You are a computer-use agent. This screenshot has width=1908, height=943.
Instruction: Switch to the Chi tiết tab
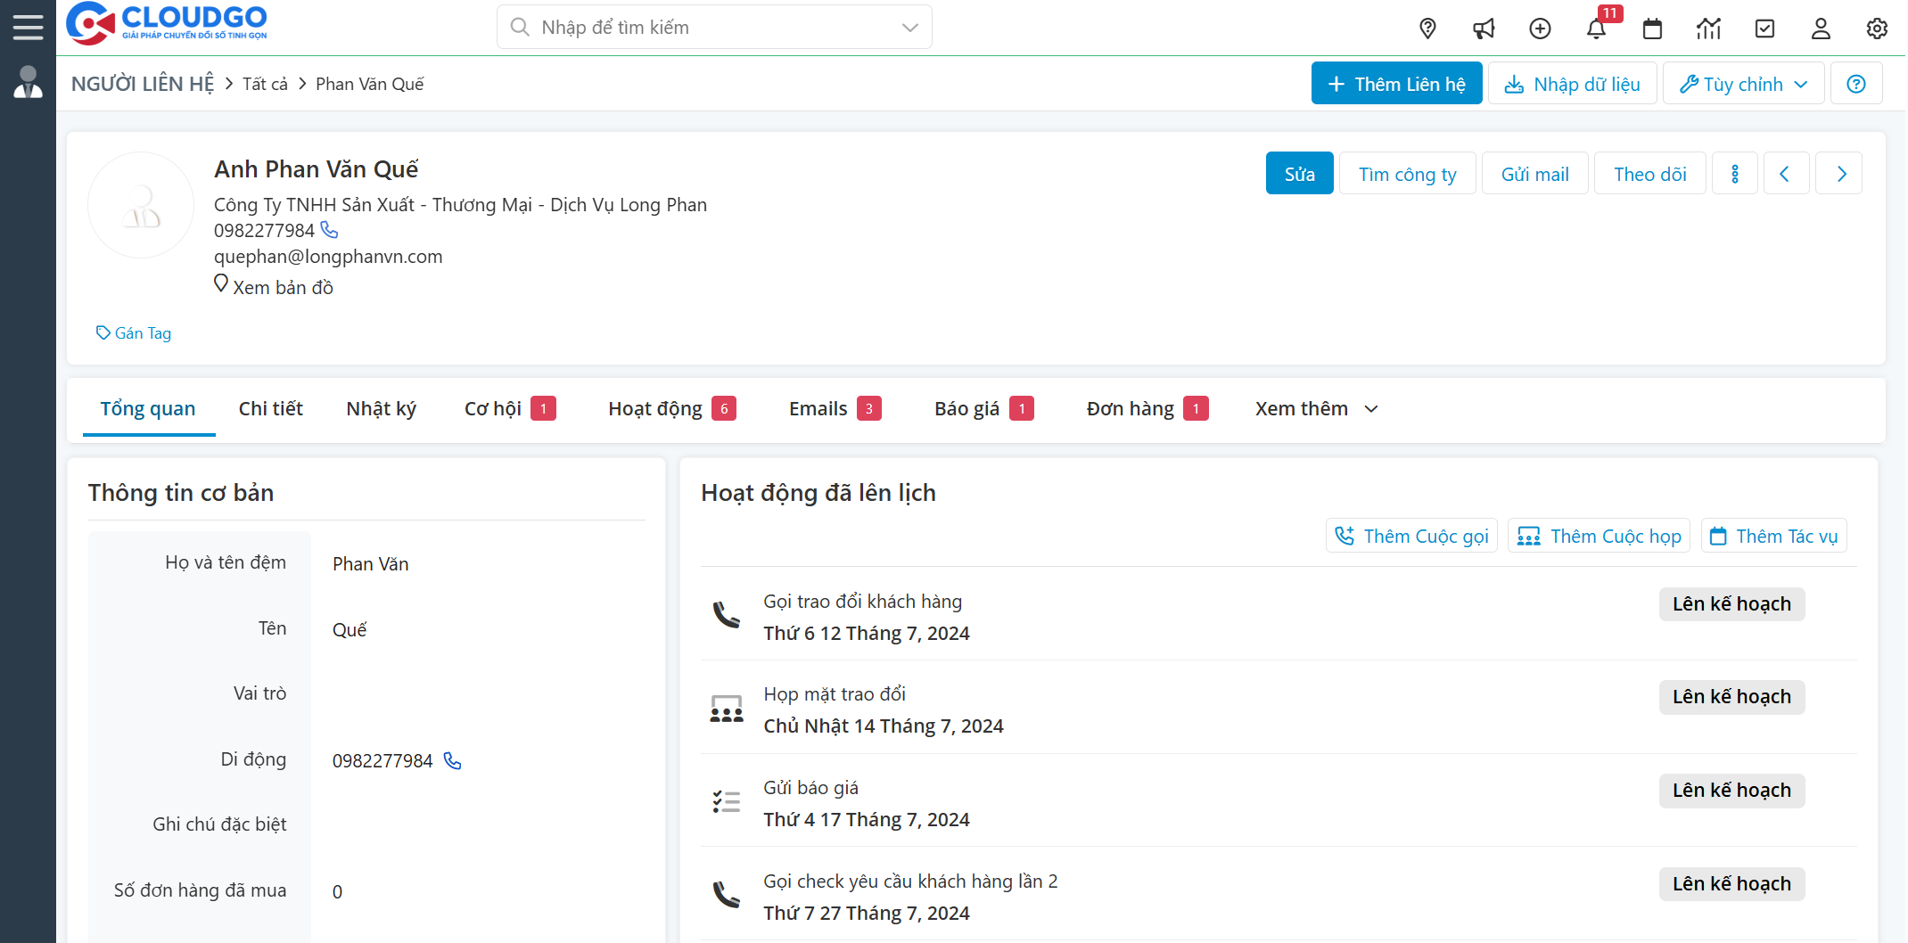[270, 409]
